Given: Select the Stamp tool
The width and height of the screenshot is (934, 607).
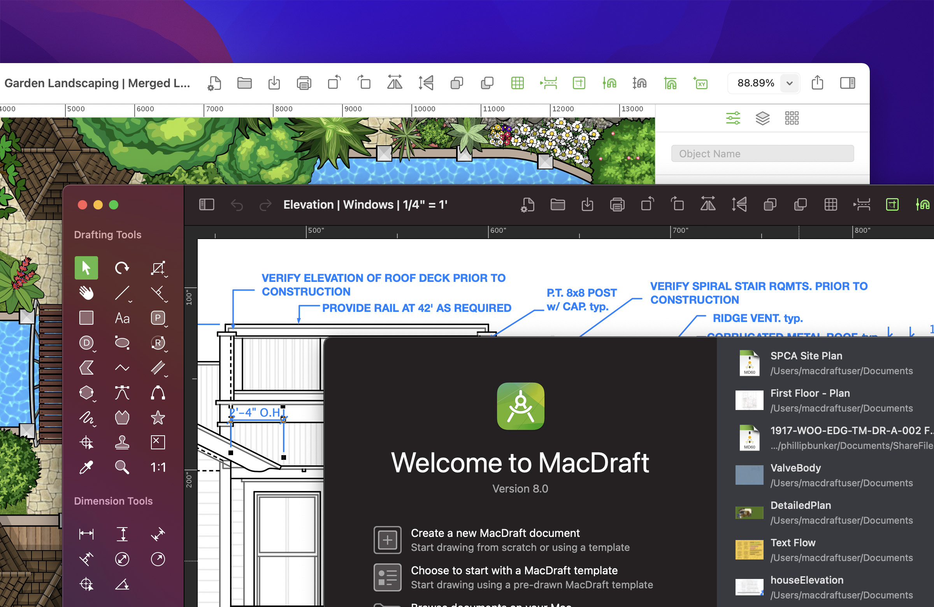Looking at the screenshot, I should pyautogui.click(x=122, y=442).
